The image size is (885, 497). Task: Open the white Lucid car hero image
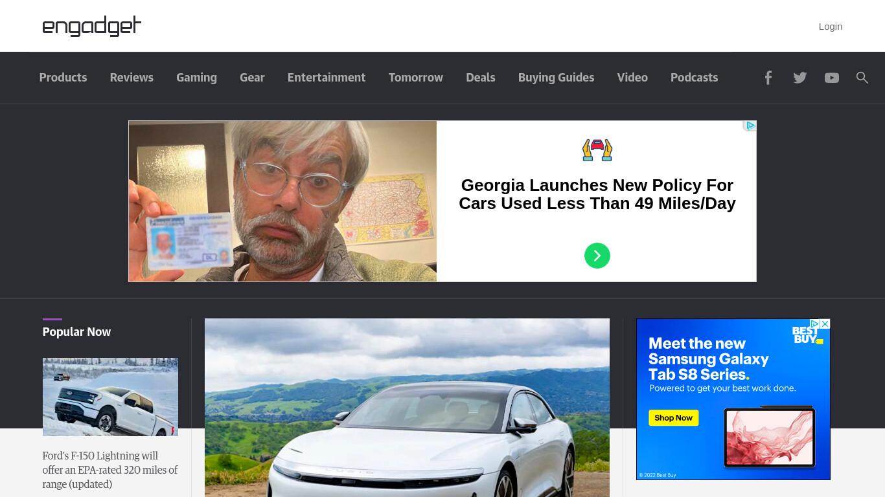(407, 408)
